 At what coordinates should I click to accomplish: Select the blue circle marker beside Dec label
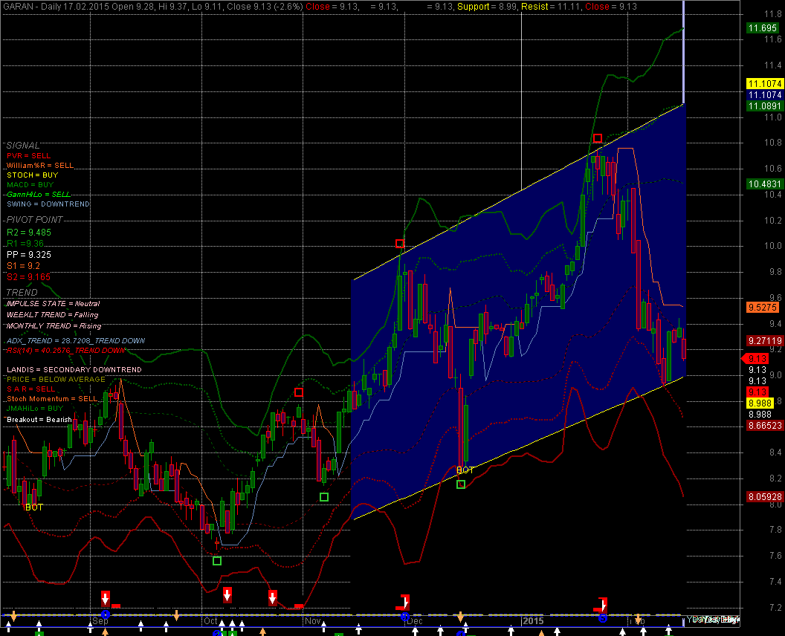[x=404, y=617]
